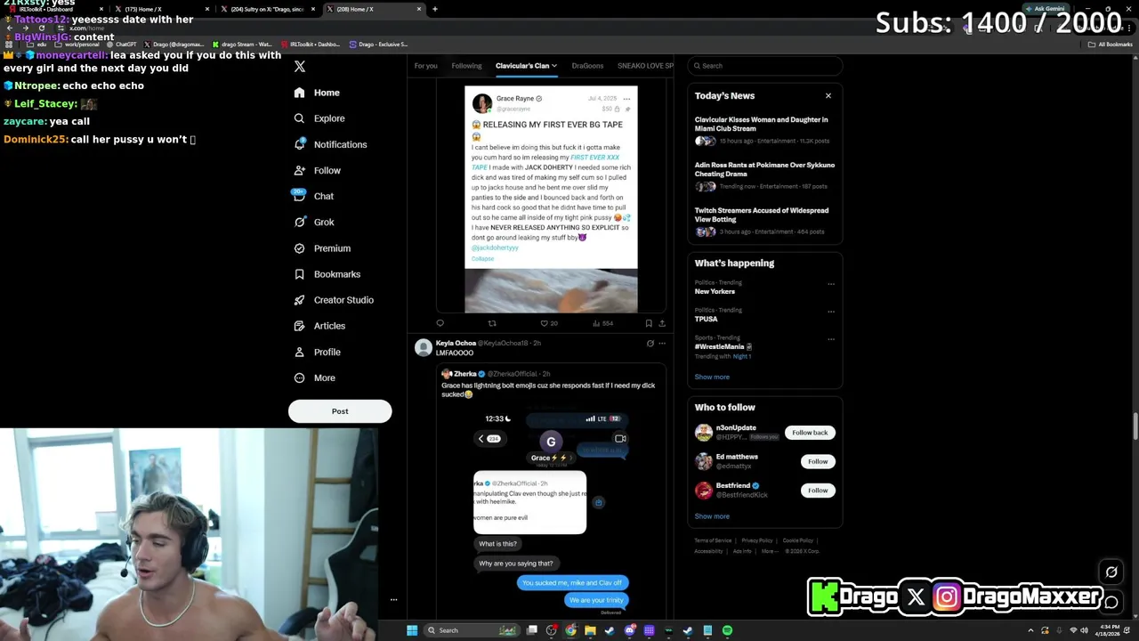This screenshot has width=1139, height=641.
Task: Open Spotify from the taskbar
Action: pyautogui.click(x=727, y=630)
